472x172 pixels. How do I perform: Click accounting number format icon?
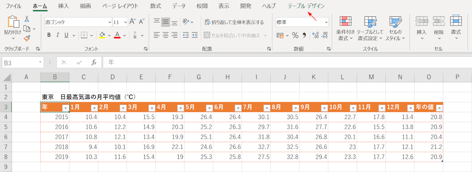pyautogui.click(x=280, y=35)
